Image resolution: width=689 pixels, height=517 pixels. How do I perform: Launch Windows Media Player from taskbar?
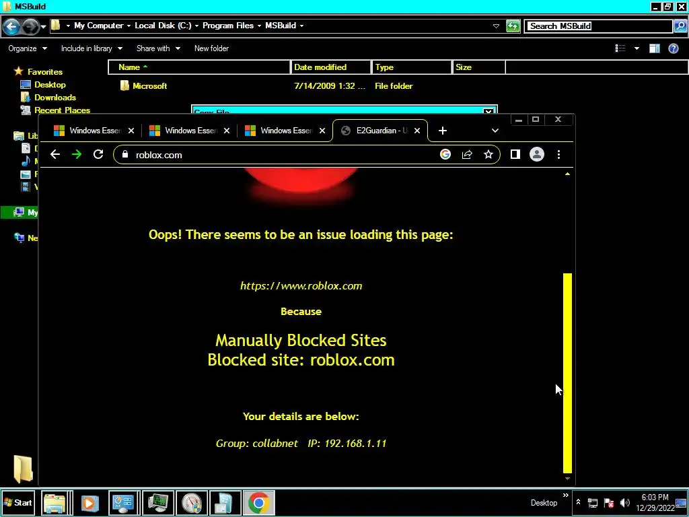[89, 502]
